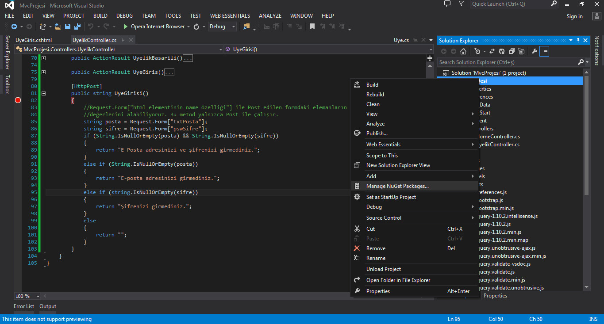Open Properties wrench icon in Solution Explorer
The image size is (604, 324).
(534, 51)
